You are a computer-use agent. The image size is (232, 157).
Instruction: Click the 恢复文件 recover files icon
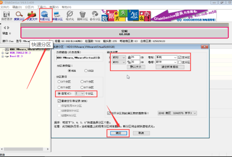click(x=32, y=16)
